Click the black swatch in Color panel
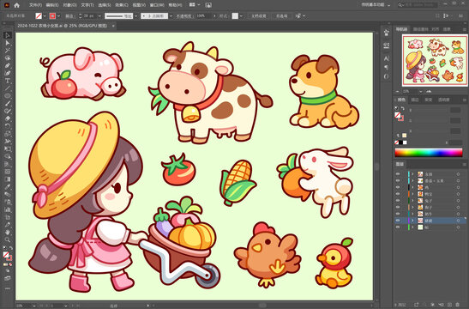The height and width of the screenshot is (309, 469). [400, 142]
